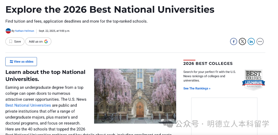Follow the Best National Universities link
The height and width of the screenshot is (135, 278).
(x=28, y=105)
